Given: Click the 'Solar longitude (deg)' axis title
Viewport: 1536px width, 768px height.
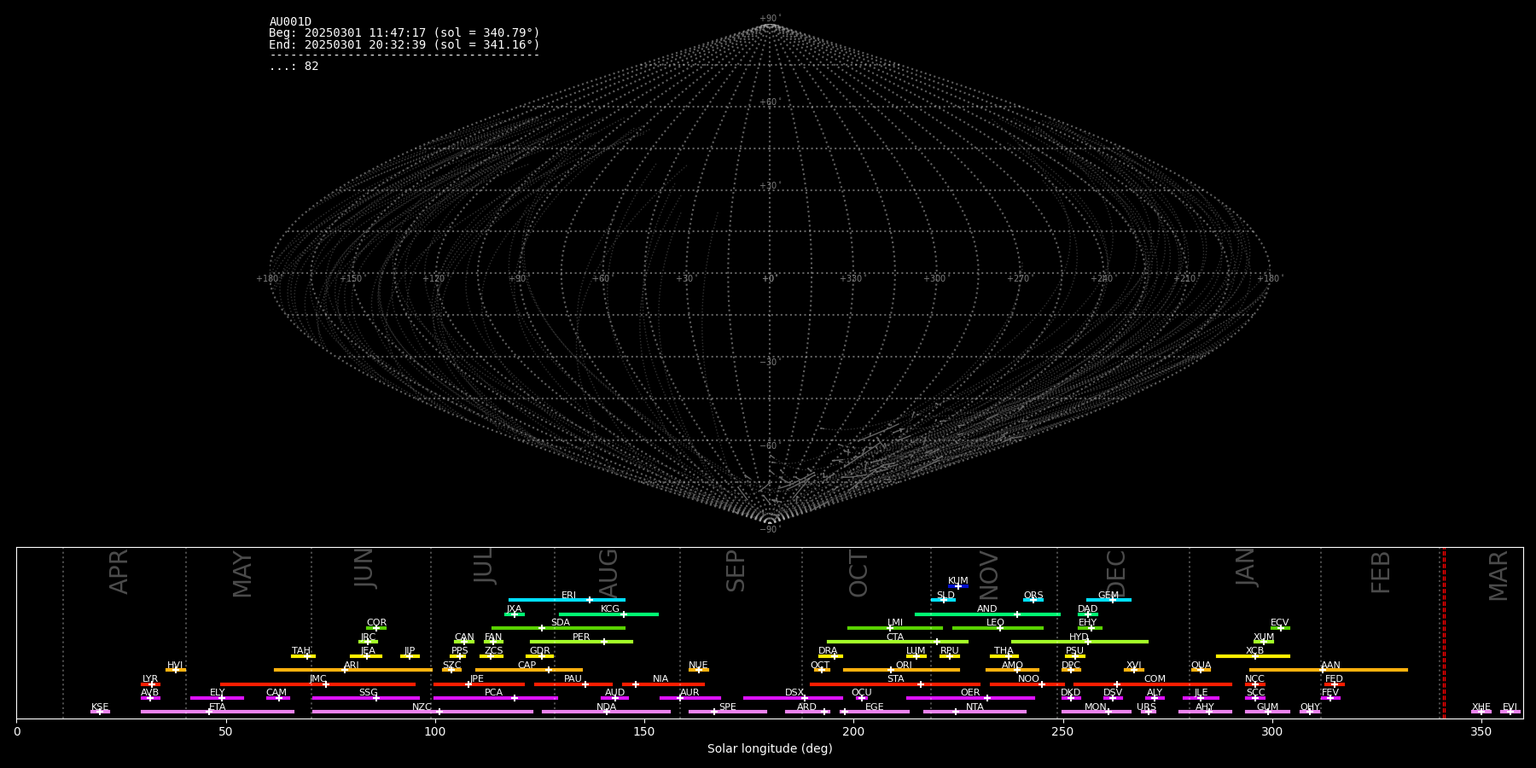Looking at the screenshot, I should pos(770,749).
